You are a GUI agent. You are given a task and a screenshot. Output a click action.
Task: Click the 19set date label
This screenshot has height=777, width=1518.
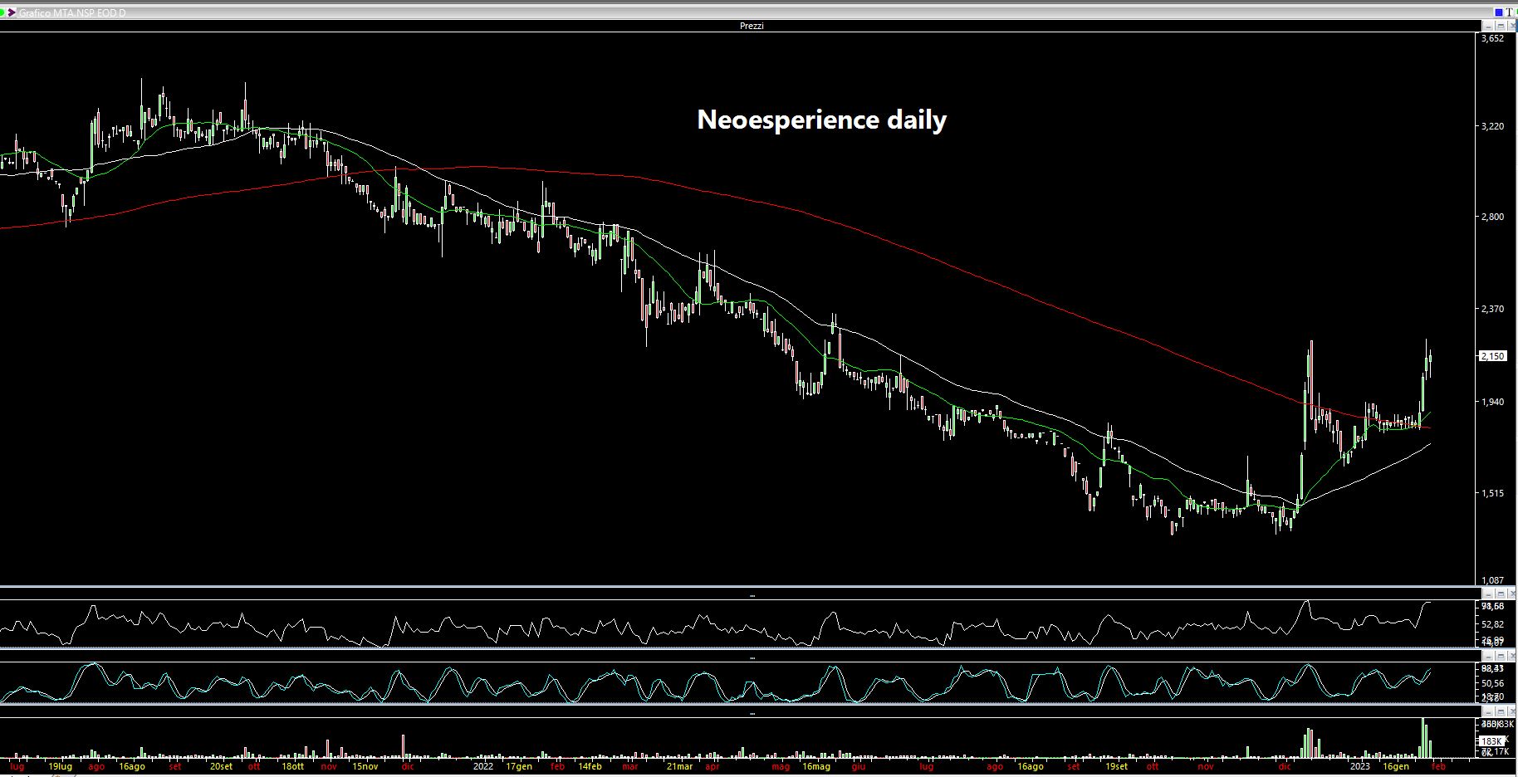(x=1116, y=766)
